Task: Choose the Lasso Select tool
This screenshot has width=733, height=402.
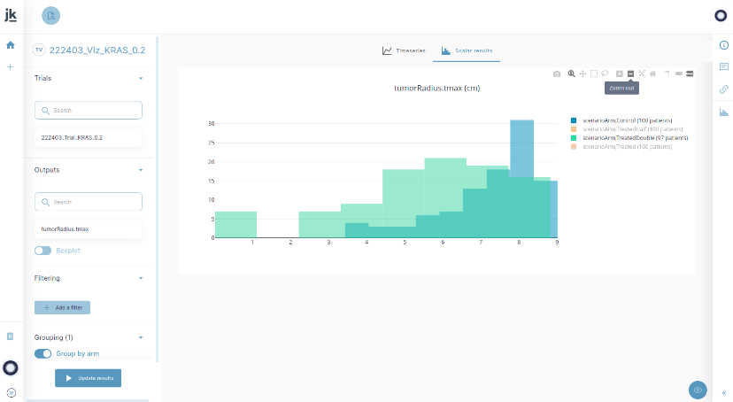Action: (x=605, y=73)
